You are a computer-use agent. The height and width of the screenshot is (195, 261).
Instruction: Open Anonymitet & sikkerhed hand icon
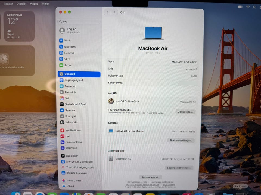click(63, 161)
